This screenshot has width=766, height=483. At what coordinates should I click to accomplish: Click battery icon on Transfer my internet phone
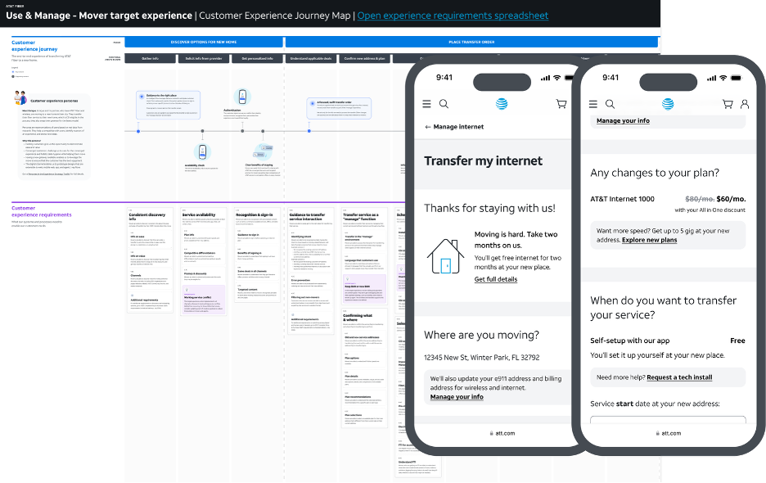[x=569, y=78]
